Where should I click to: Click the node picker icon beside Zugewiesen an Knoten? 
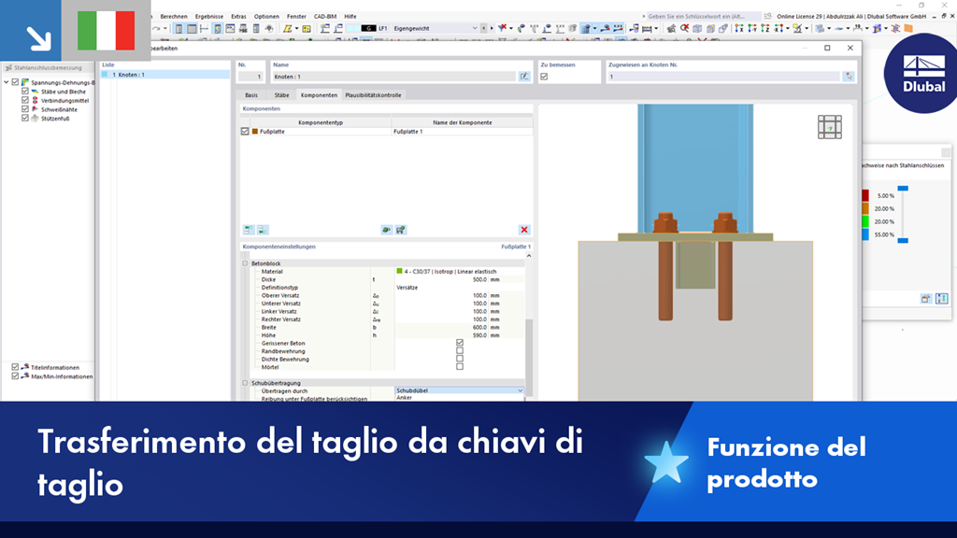pyautogui.click(x=848, y=76)
